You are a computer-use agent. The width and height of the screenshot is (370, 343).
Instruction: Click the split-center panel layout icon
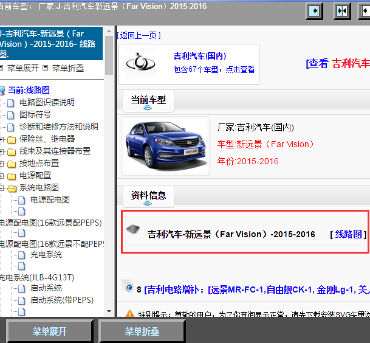[342, 11]
